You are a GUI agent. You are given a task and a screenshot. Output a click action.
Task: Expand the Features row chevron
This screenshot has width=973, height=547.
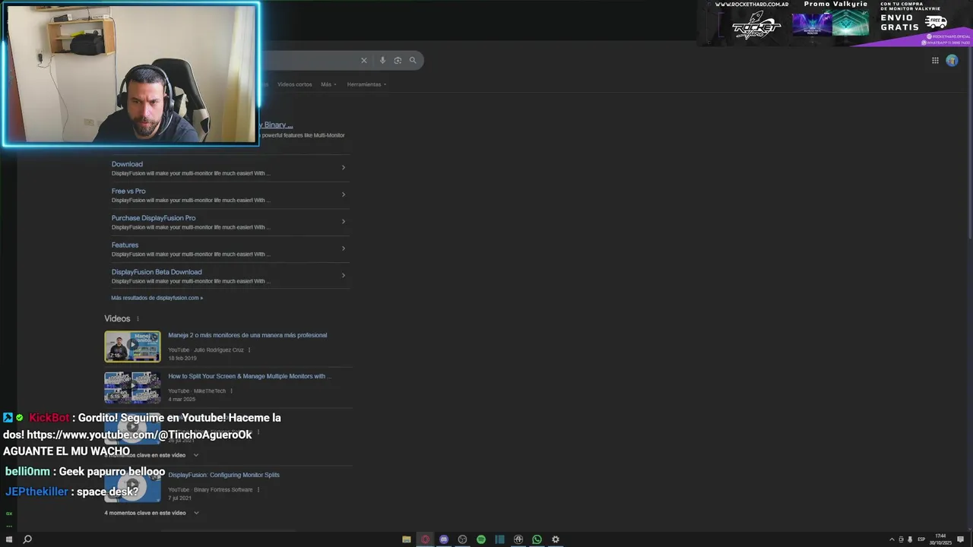(x=343, y=248)
